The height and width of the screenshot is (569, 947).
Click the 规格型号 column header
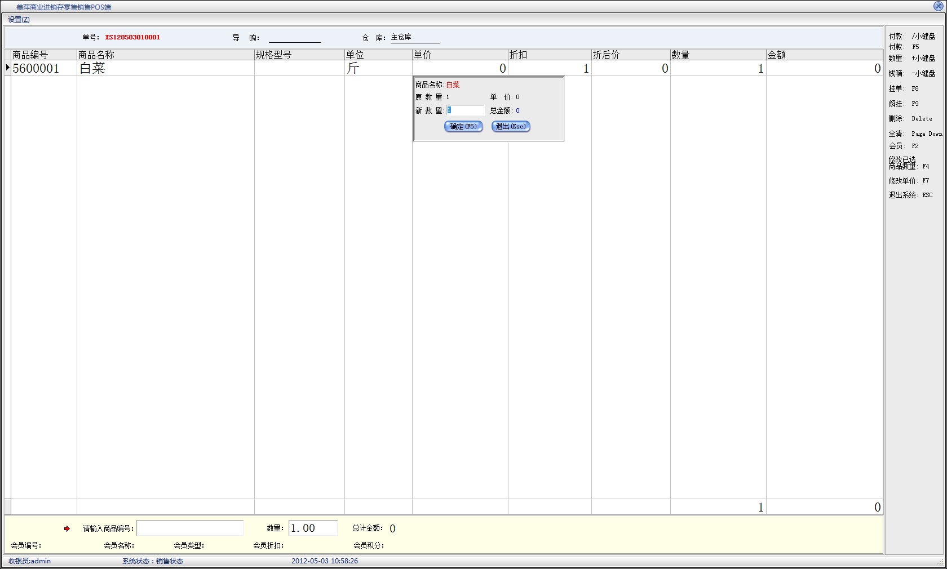pyautogui.click(x=299, y=55)
